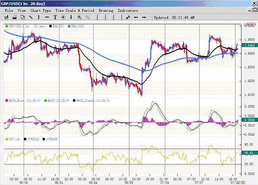This screenshot has width=258, height=185.
Task: Click the 1.8462 current price label
Action: [249, 45]
